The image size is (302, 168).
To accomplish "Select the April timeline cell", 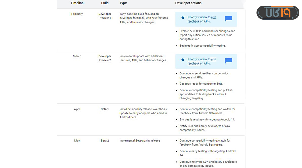I will (77, 109).
